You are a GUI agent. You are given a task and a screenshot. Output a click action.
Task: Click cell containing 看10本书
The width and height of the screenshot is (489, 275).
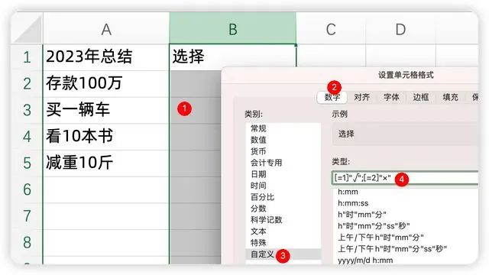coord(106,137)
